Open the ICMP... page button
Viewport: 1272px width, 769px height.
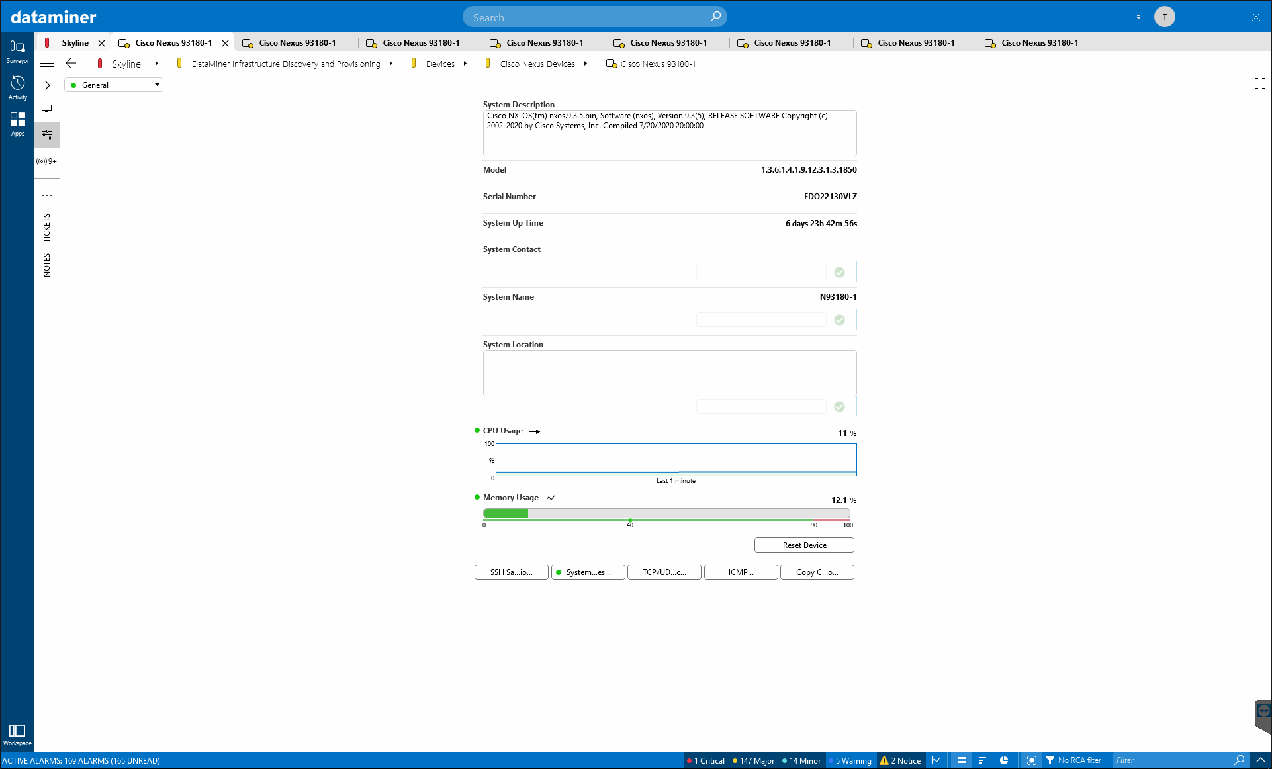coord(741,572)
